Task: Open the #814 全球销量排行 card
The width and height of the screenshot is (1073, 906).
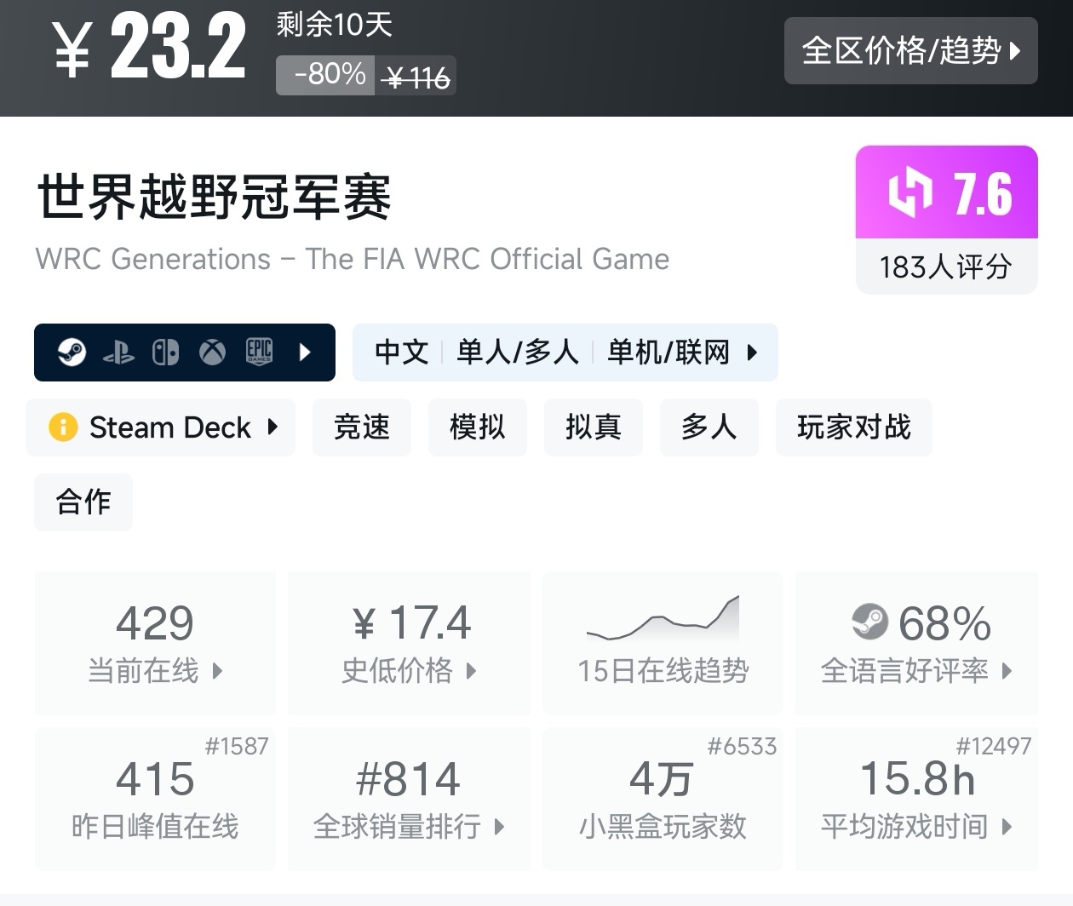Action: click(409, 799)
